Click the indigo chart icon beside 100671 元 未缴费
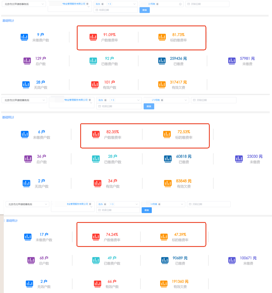The height and width of the screenshot is (293, 272). click(x=232, y=260)
